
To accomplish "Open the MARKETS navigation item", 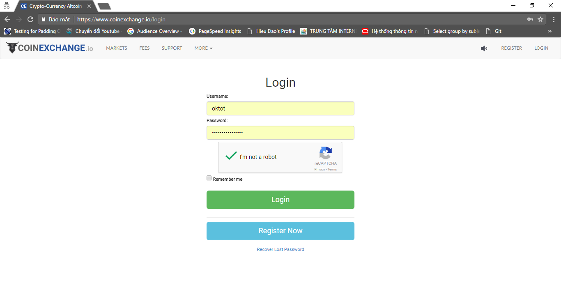I will point(117,48).
